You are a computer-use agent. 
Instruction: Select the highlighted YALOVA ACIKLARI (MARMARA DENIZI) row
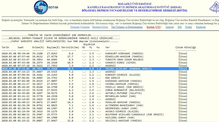click(95, 69)
